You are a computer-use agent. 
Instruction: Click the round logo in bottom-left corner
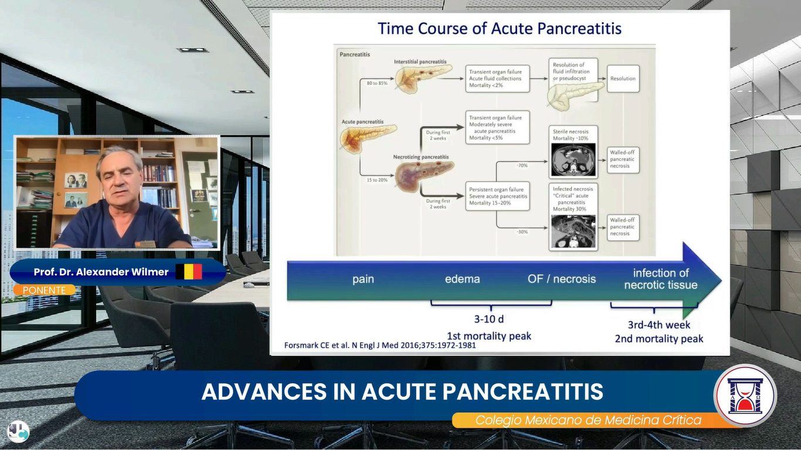click(18, 432)
